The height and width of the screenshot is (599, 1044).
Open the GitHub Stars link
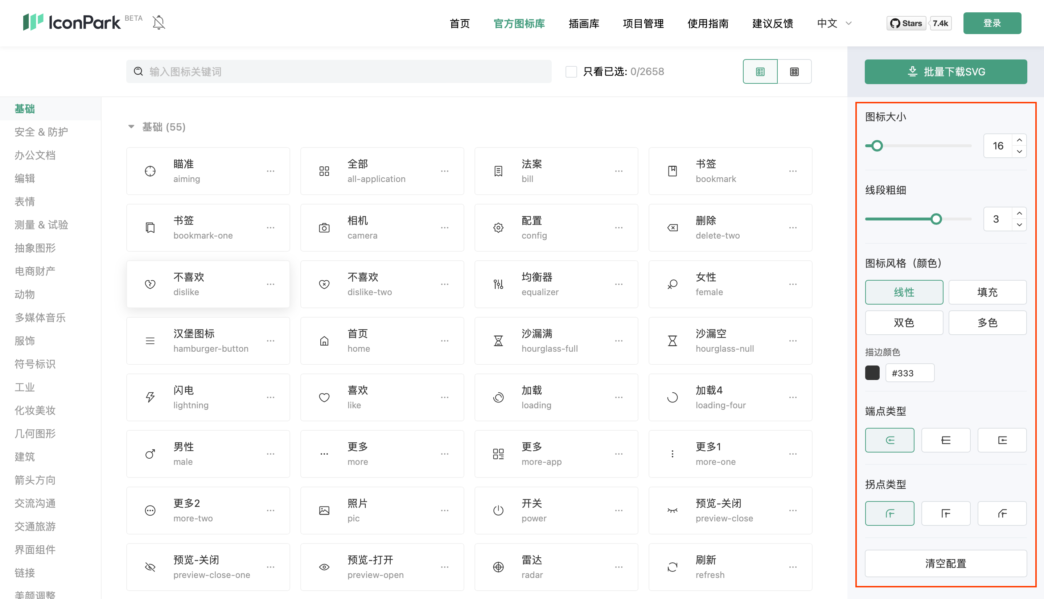point(906,24)
